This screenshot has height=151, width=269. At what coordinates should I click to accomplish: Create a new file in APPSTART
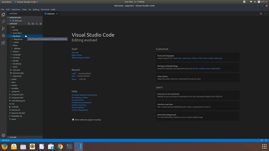[29, 24]
